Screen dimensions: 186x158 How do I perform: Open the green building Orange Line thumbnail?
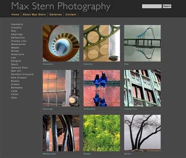tap(142, 88)
